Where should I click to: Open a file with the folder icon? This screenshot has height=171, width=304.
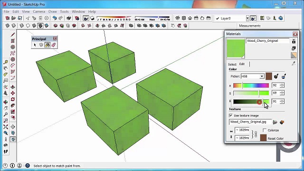(14, 18)
